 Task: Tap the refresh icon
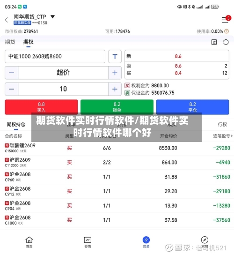pos(226,42)
